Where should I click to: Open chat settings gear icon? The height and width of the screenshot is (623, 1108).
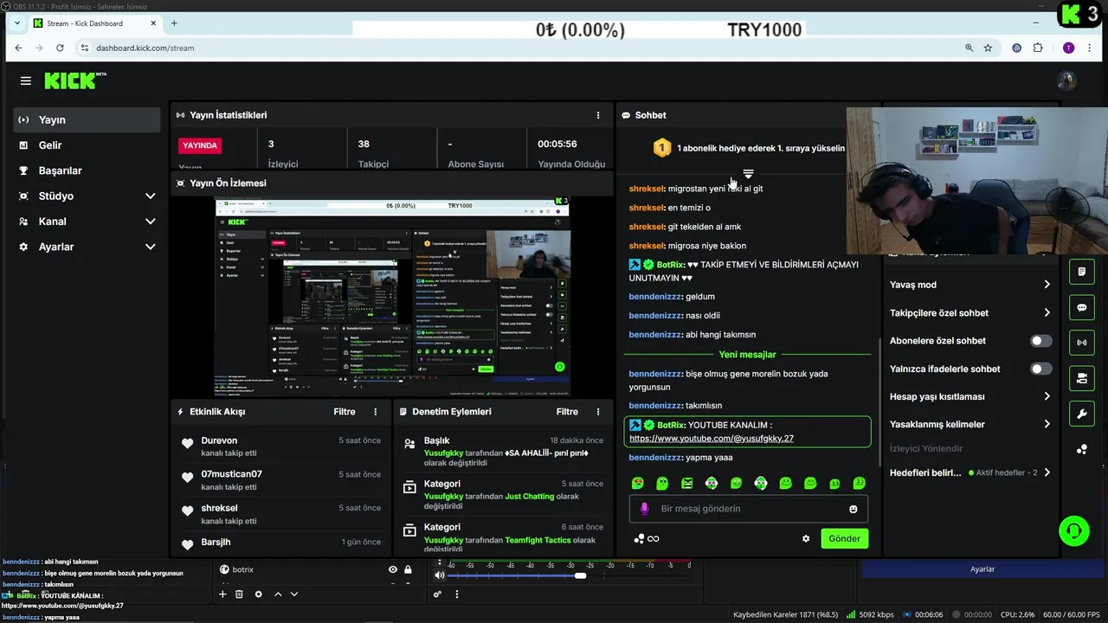coord(806,538)
